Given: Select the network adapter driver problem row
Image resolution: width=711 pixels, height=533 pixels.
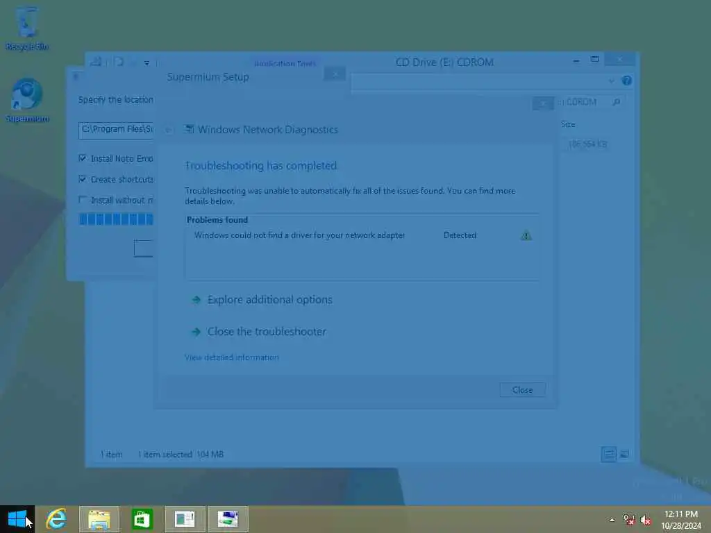Looking at the screenshot, I should (x=362, y=235).
